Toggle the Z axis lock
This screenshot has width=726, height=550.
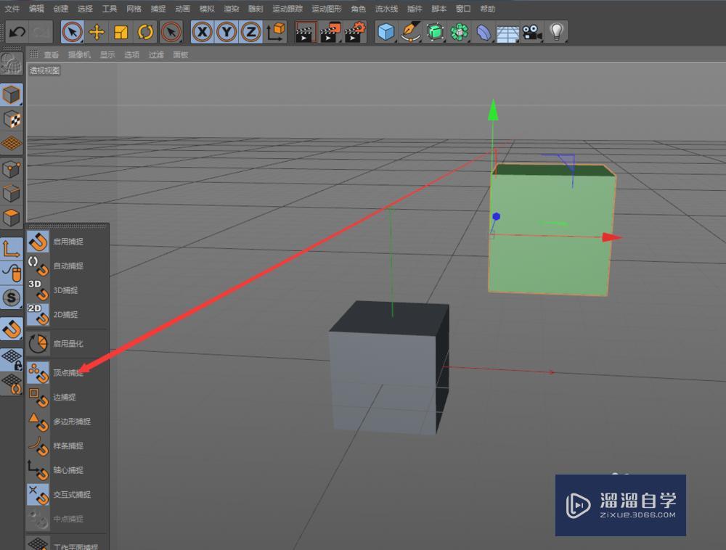pyautogui.click(x=250, y=32)
